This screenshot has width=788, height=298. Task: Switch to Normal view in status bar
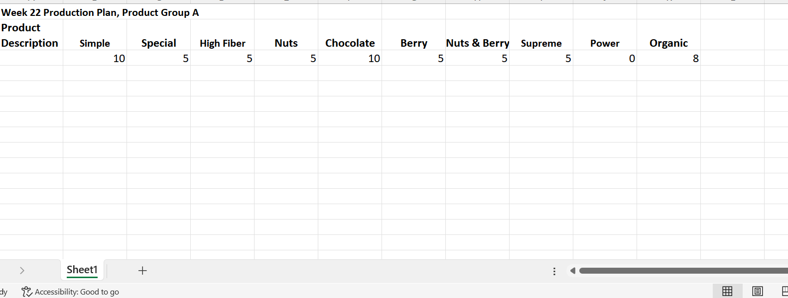[727, 292]
